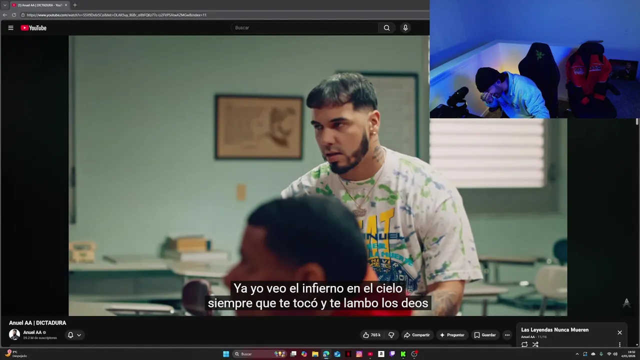Viewport: 640px width, 360px height.
Task: Click the OneDrive cloud tray icon
Action: (593, 354)
